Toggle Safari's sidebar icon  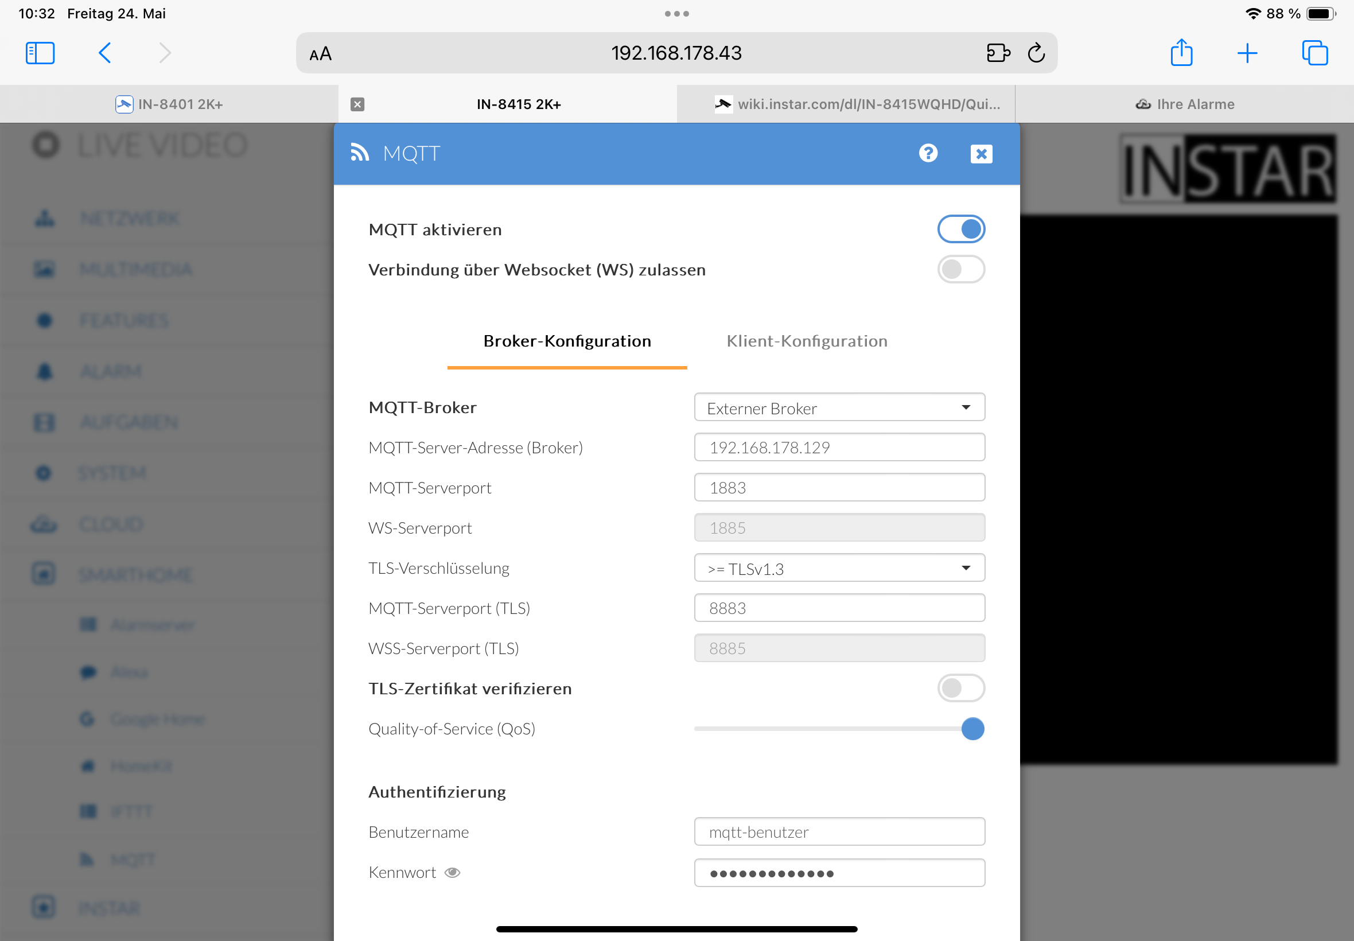pos(40,53)
